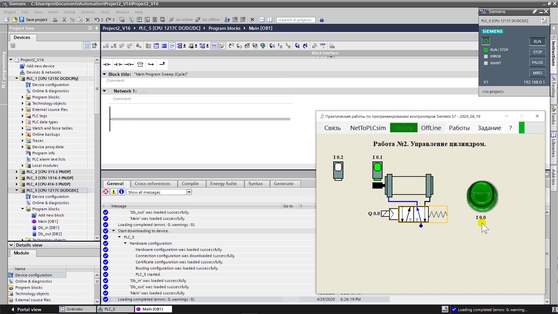Click the PAUSE button in PLCSIM
This screenshot has width=558, height=314.
click(x=538, y=63)
